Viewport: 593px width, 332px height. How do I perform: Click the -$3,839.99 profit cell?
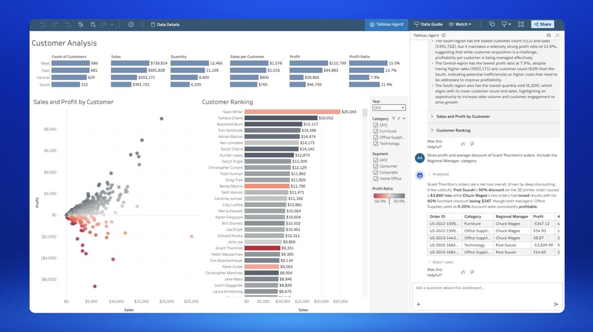point(543,245)
